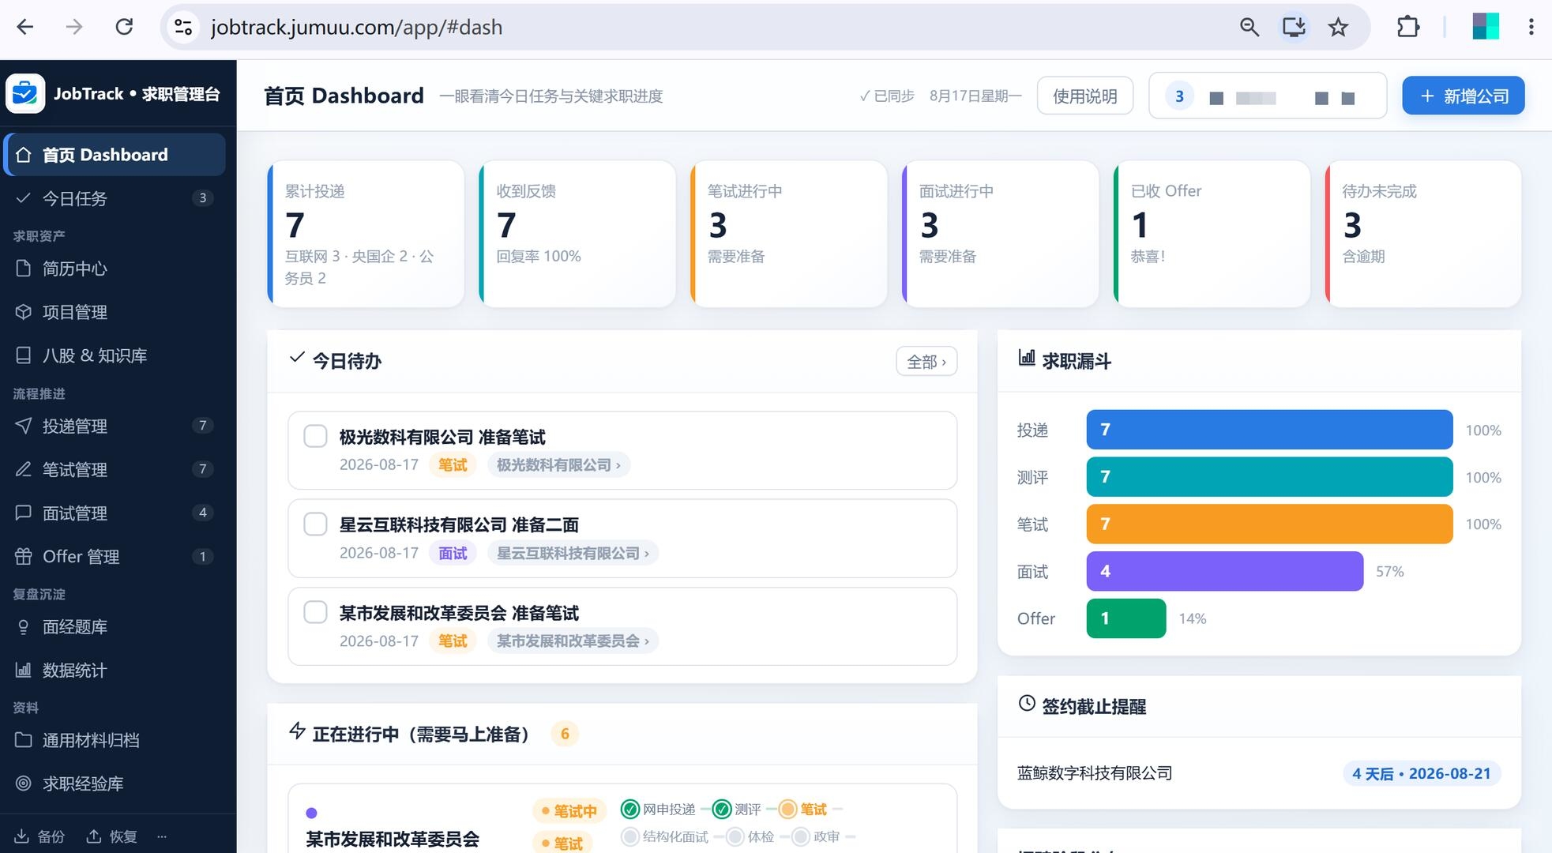Image resolution: width=1552 pixels, height=853 pixels.
Task: Open the browser extensions puzzle icon
Action: [1407, 27]
